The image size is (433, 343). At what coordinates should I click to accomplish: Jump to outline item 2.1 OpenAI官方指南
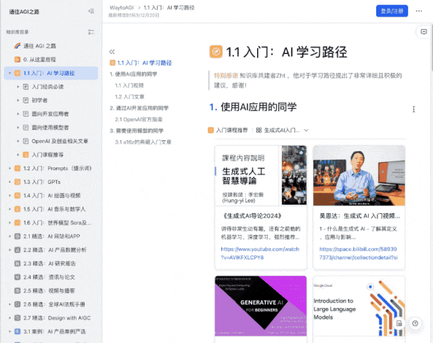pyautogui.click(x=139, y=120)
